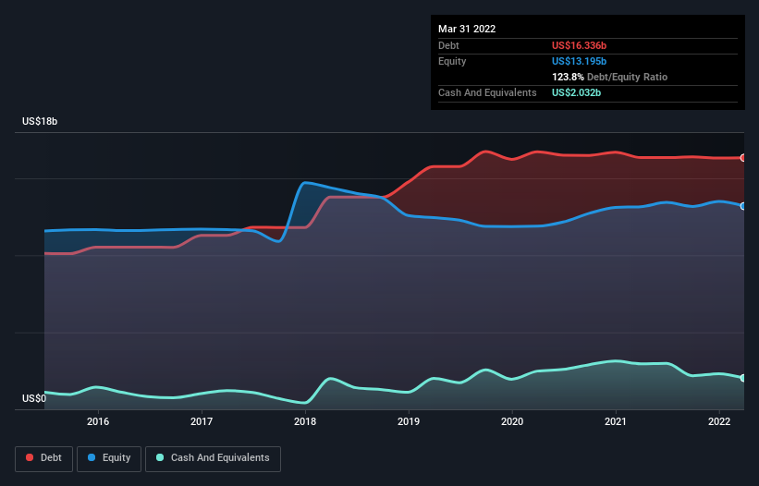Image resolution: width=759 pixels, height=486 pixels.
Task: Click the US$18b y-axis label
Action: [x=40, y=121]
